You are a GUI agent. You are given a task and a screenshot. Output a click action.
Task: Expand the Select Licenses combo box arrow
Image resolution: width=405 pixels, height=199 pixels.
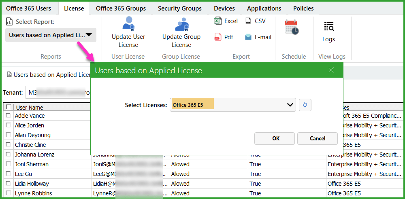(290, 105)
